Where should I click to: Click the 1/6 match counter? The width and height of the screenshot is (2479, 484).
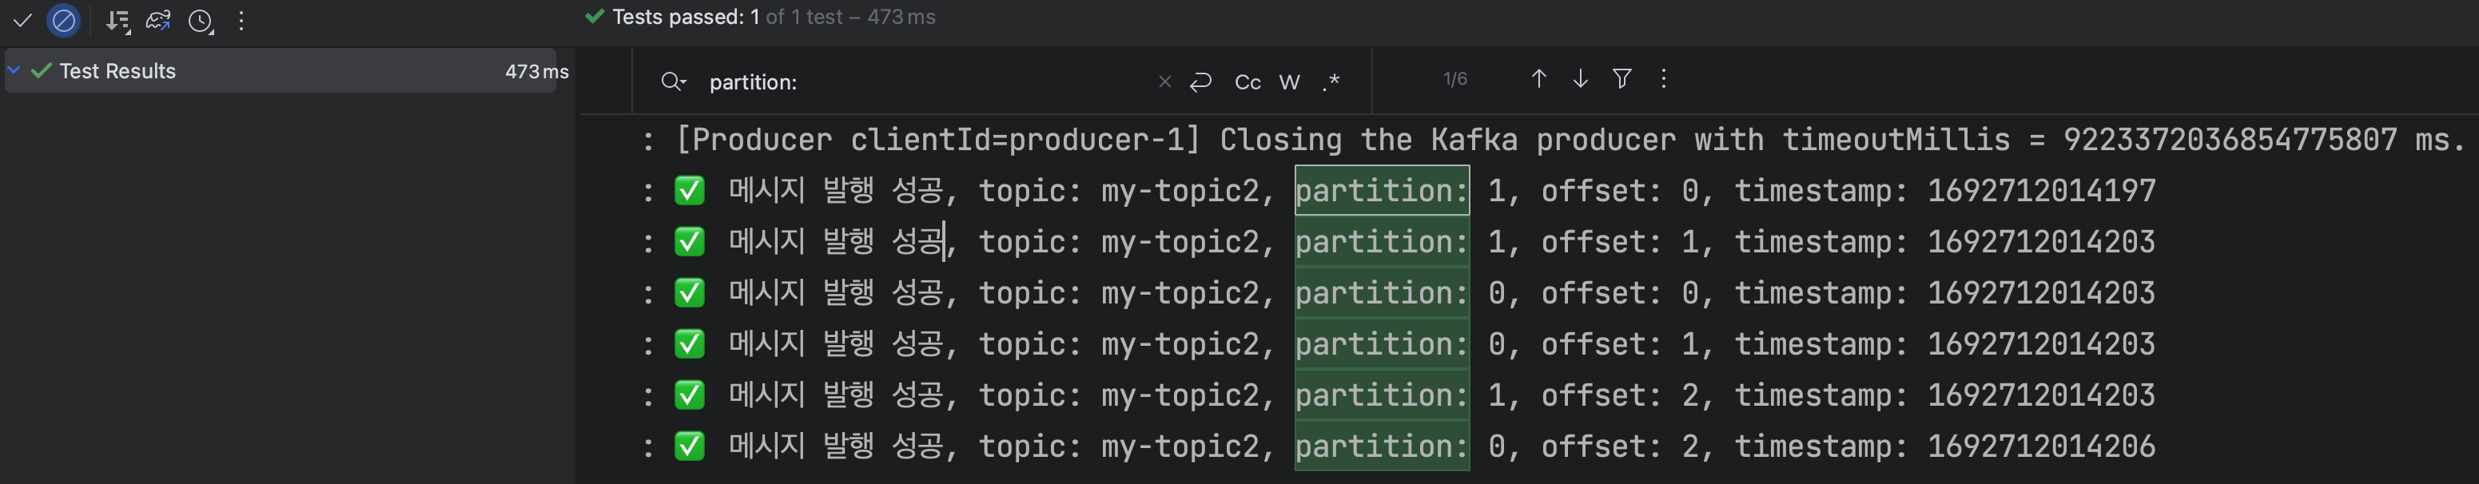pyautogui.click(x=1455, y=79)
